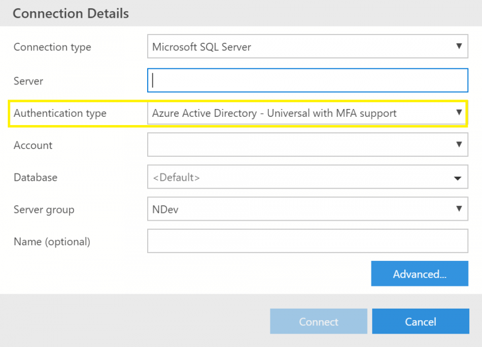Click the Cancel button
The image size is (482, 347).
click(x=420, y=321)
